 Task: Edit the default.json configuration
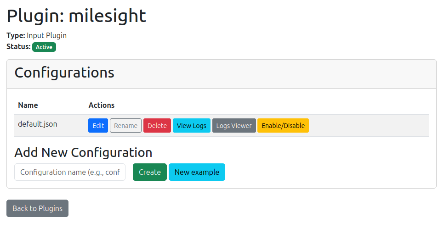click(98, 126)
